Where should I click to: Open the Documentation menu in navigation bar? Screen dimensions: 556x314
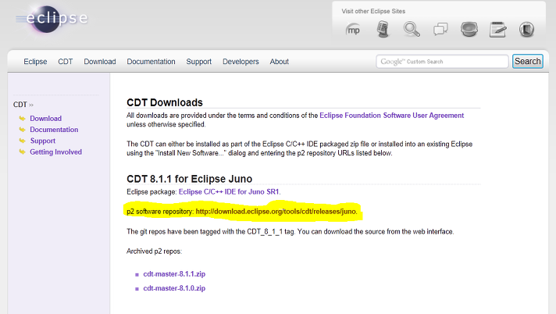coord(151,62)
